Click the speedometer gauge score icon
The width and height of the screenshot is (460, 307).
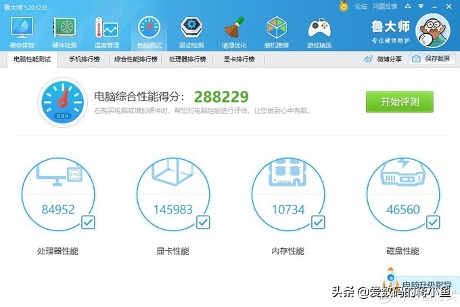click(62, 102)
